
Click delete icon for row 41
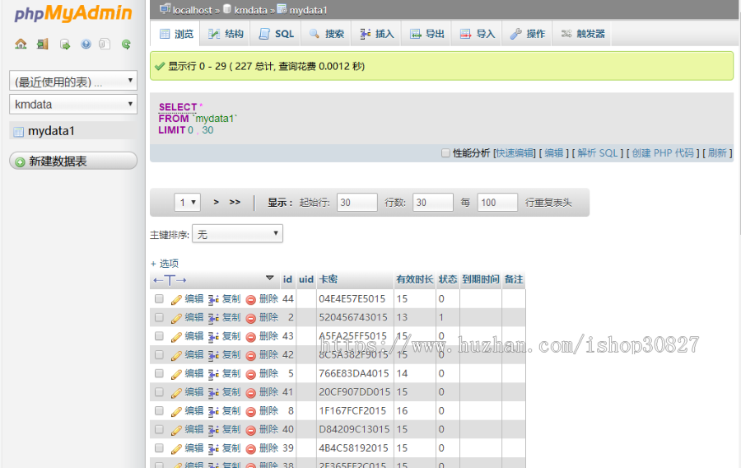click(251, 392)
